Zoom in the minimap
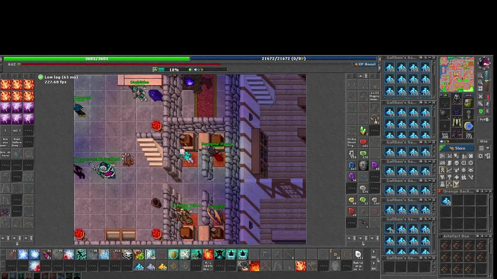Screen dimensions: 497x279 point(481,82)
